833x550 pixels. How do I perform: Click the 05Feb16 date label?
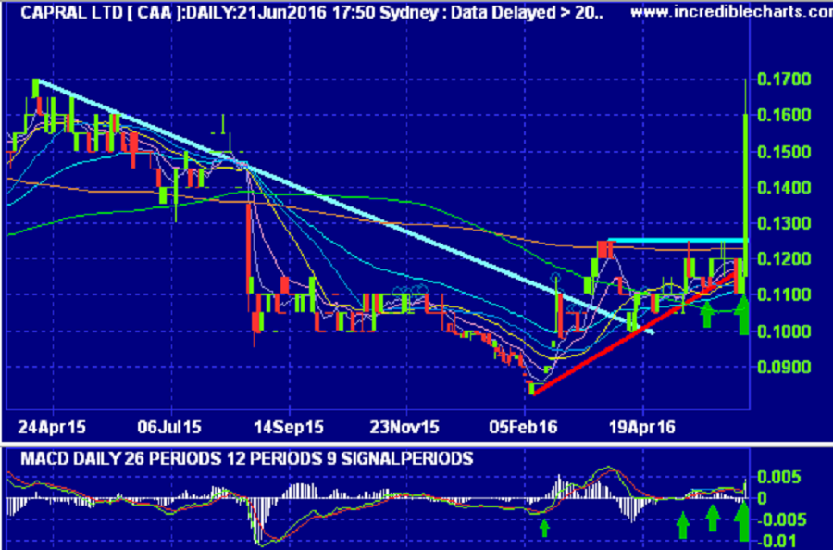pyautogui.click(x=524, y=427)
